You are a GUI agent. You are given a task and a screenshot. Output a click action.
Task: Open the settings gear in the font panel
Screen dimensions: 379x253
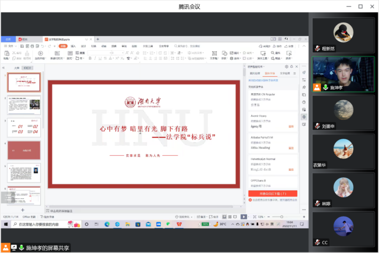point(286,67)
